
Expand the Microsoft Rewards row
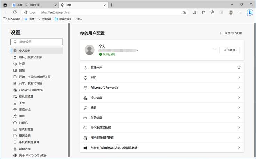point(162,87)
